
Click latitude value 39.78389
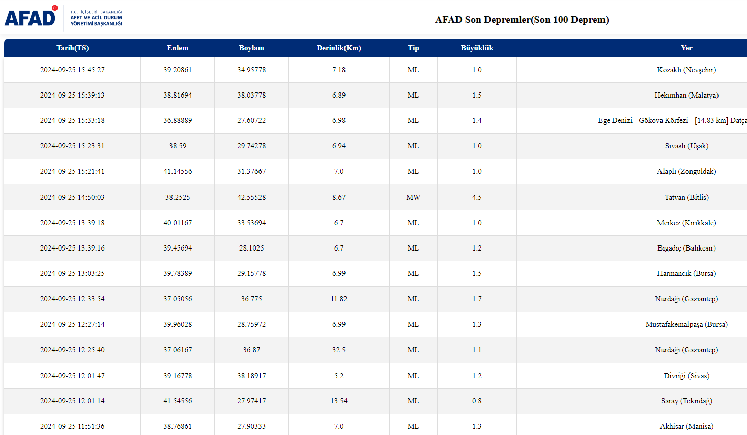pyautogui.click(x=178, y=273)
